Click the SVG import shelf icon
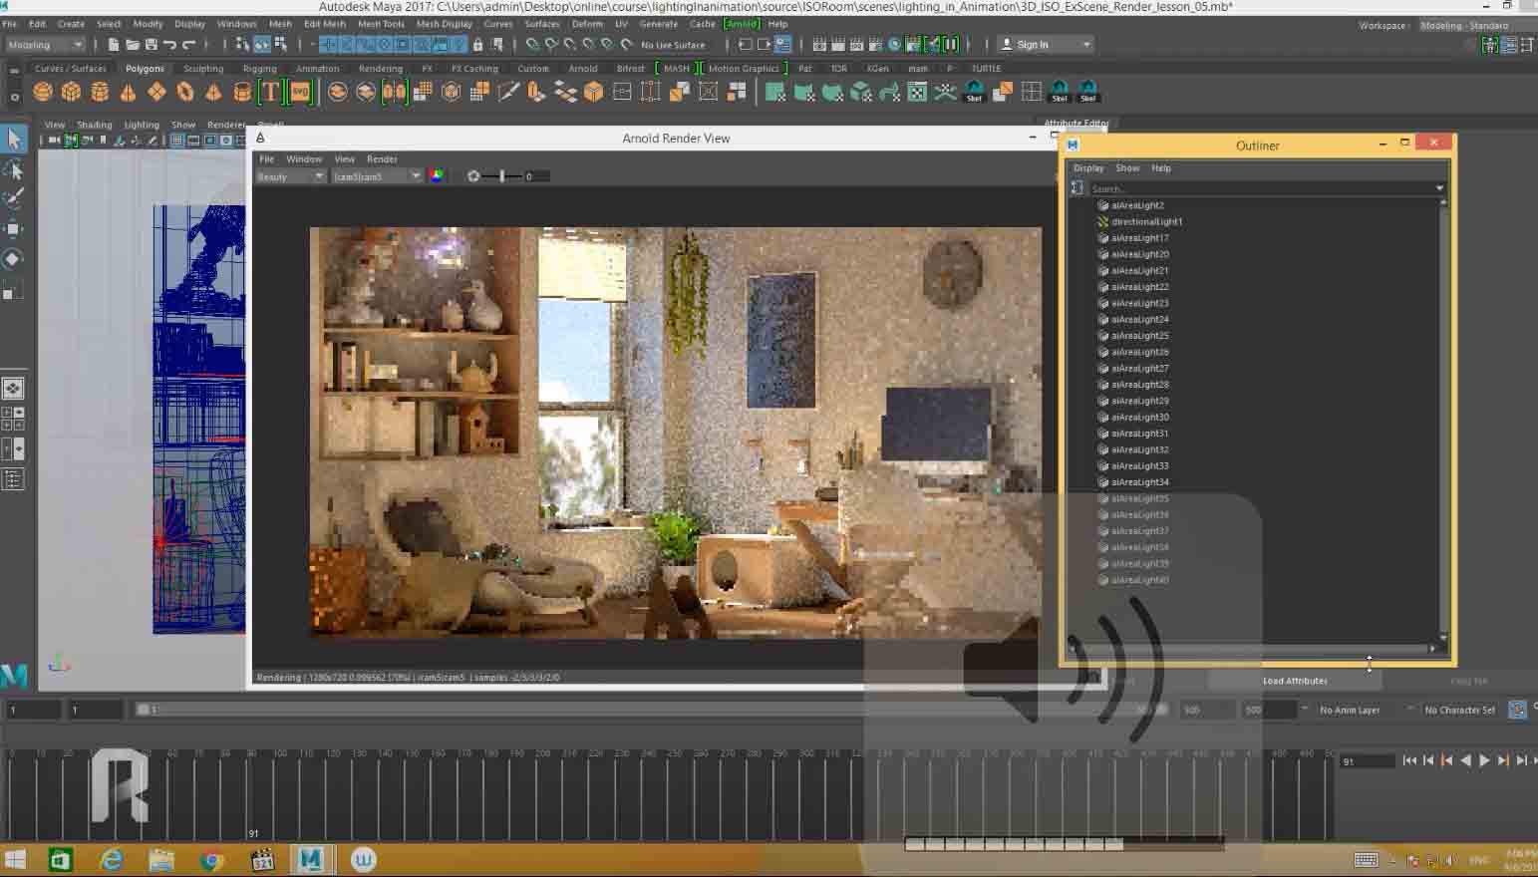Viewport: 1538px width, 877px height. point(300,93)
